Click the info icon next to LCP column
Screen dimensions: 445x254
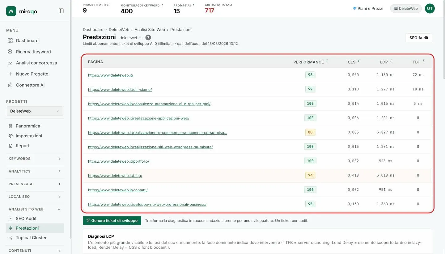[x=391, y=61]
